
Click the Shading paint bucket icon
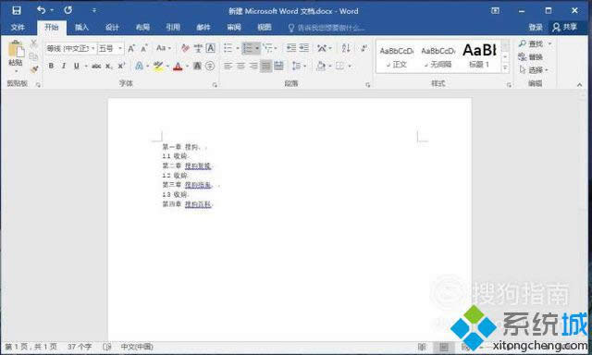click(321, 66)
